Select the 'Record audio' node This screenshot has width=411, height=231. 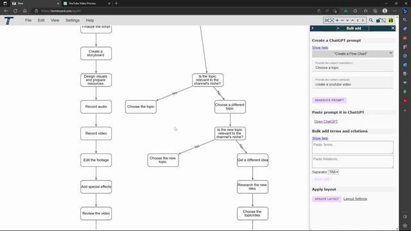tap(96, 107)
